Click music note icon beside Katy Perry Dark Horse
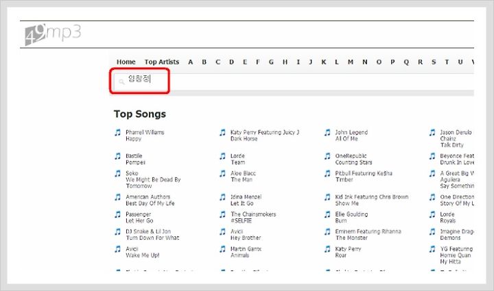Screen dimensions: 494x291 222,132
